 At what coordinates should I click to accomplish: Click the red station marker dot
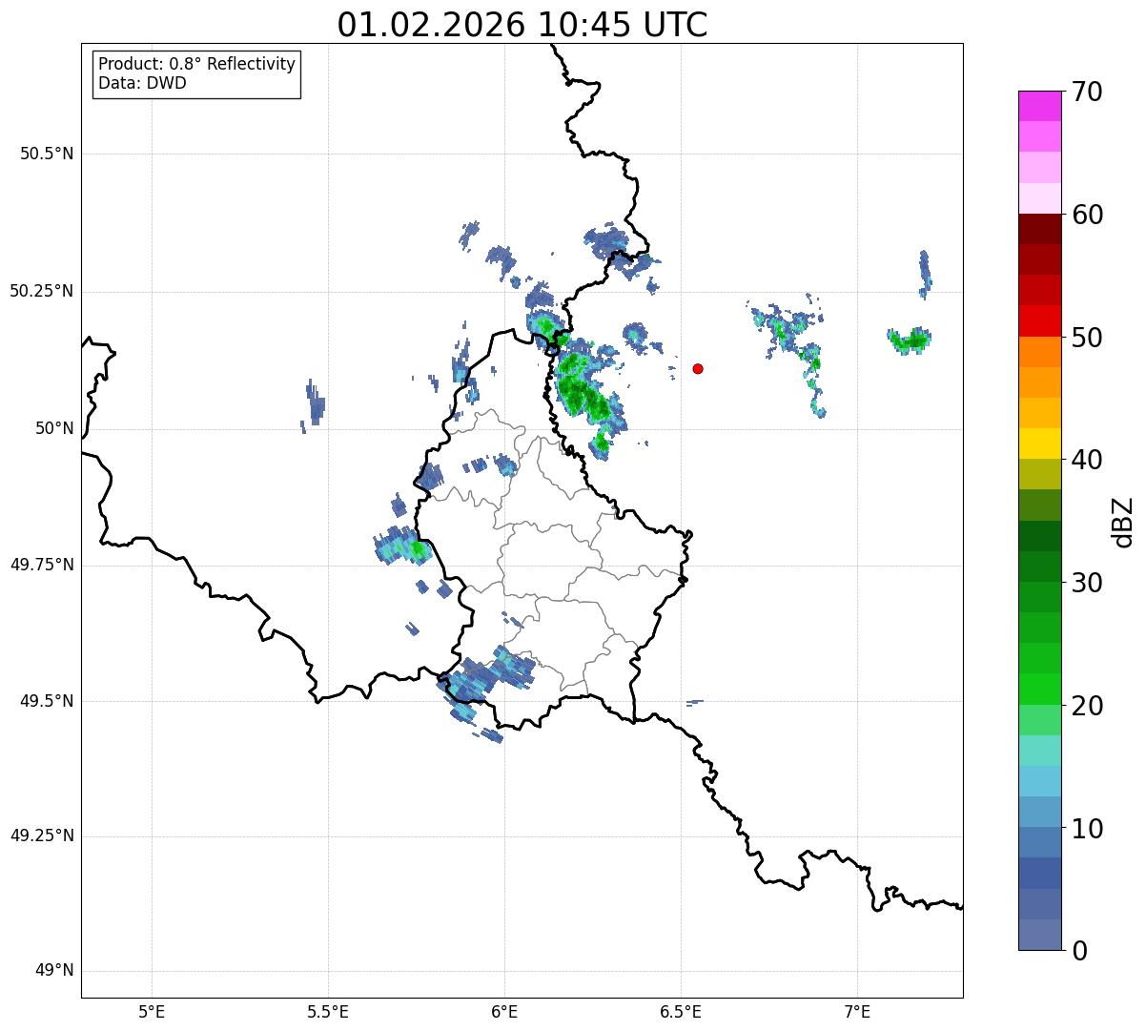[698, 368]
